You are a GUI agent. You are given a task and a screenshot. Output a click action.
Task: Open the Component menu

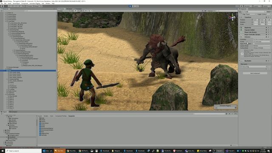(25, 3)
